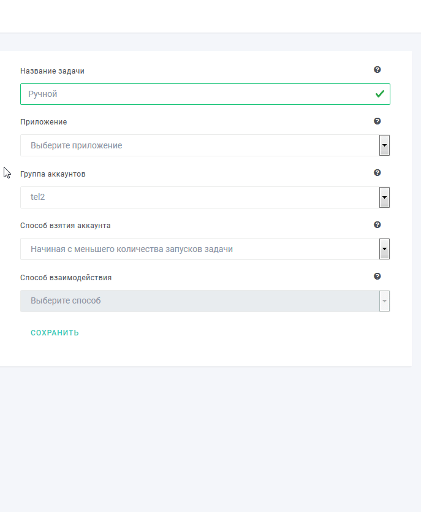Show help tooltip for Группа аккаунтов
421x512 pixels.
pyautogui.click(x=377, y=173)
